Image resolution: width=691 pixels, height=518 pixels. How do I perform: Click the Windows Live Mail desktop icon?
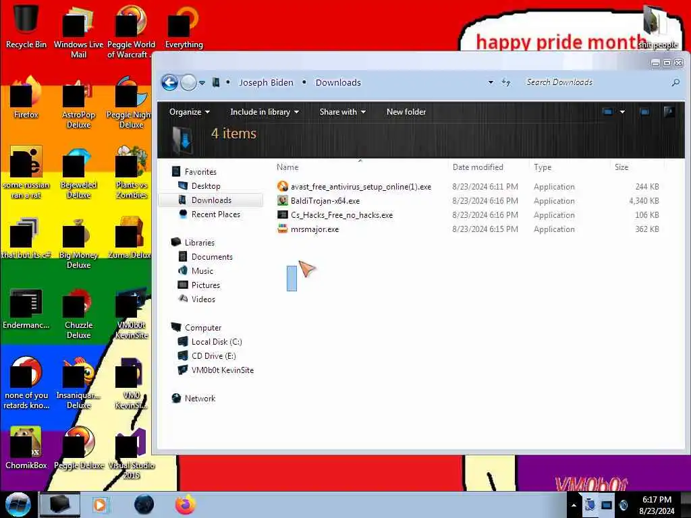78,31
